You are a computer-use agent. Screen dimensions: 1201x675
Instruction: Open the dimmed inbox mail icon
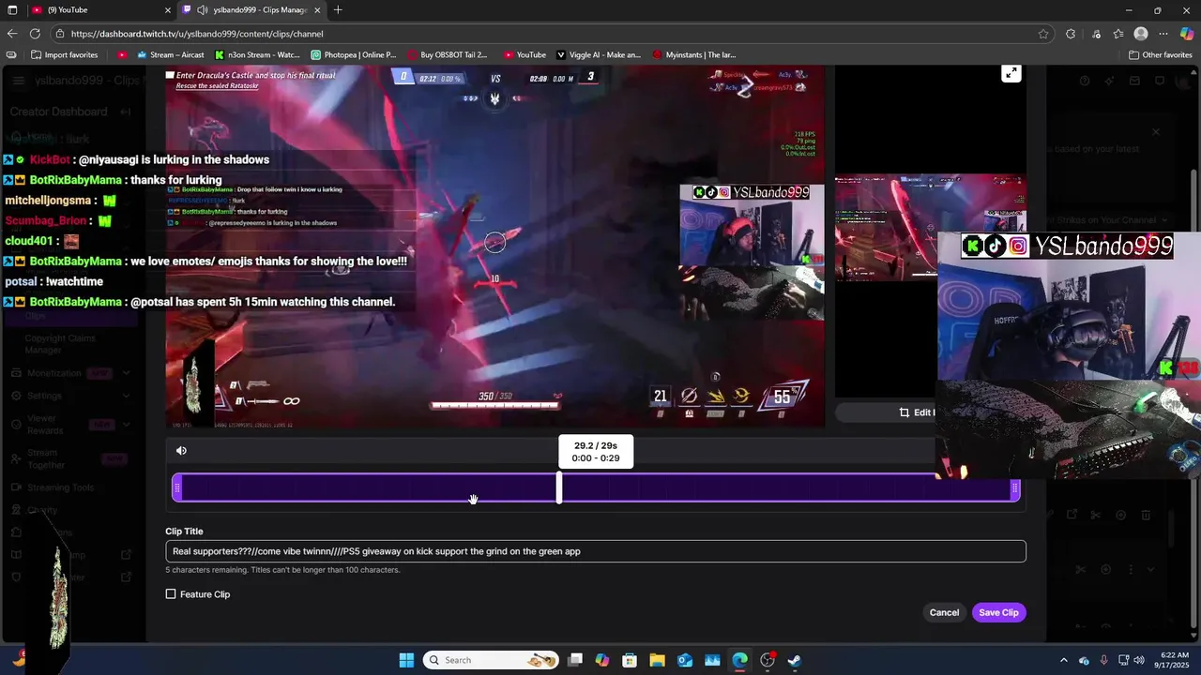point(1133,81)
